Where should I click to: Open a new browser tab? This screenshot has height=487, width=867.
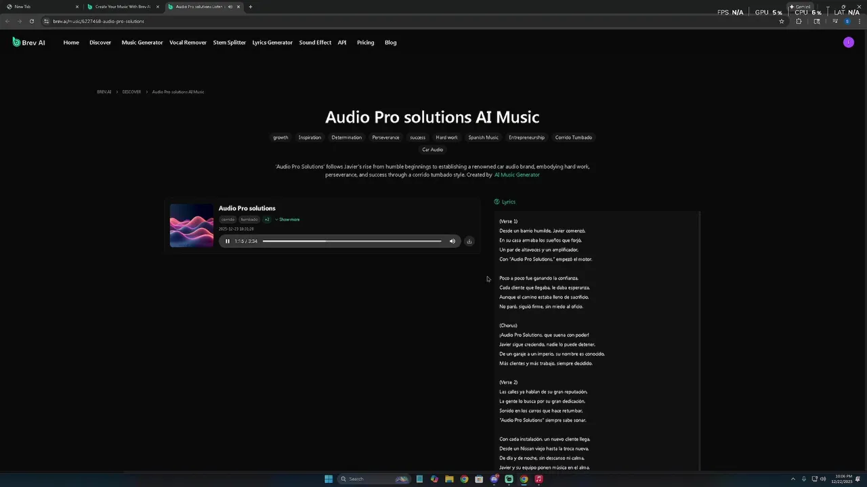pyautogui.click(x=251, y=7)
